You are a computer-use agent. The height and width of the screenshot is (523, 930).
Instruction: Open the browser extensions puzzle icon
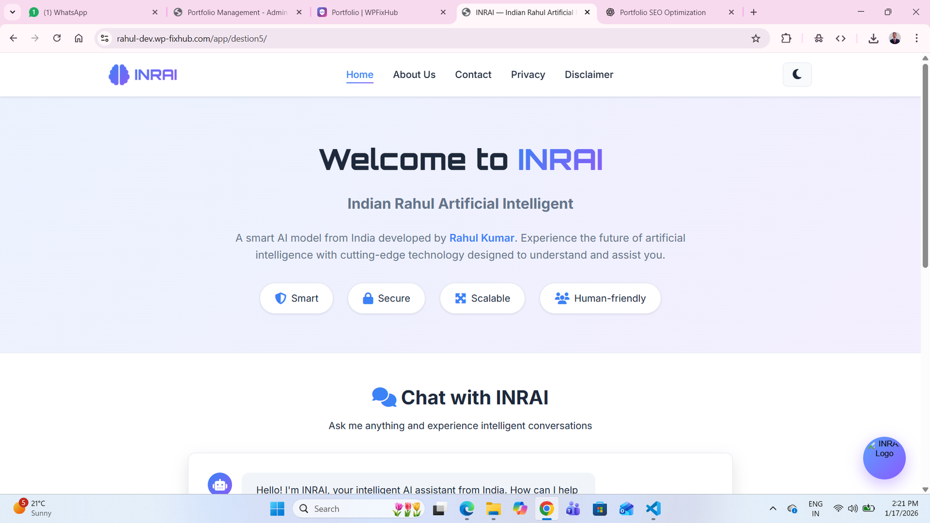click(x=786, y=38)
